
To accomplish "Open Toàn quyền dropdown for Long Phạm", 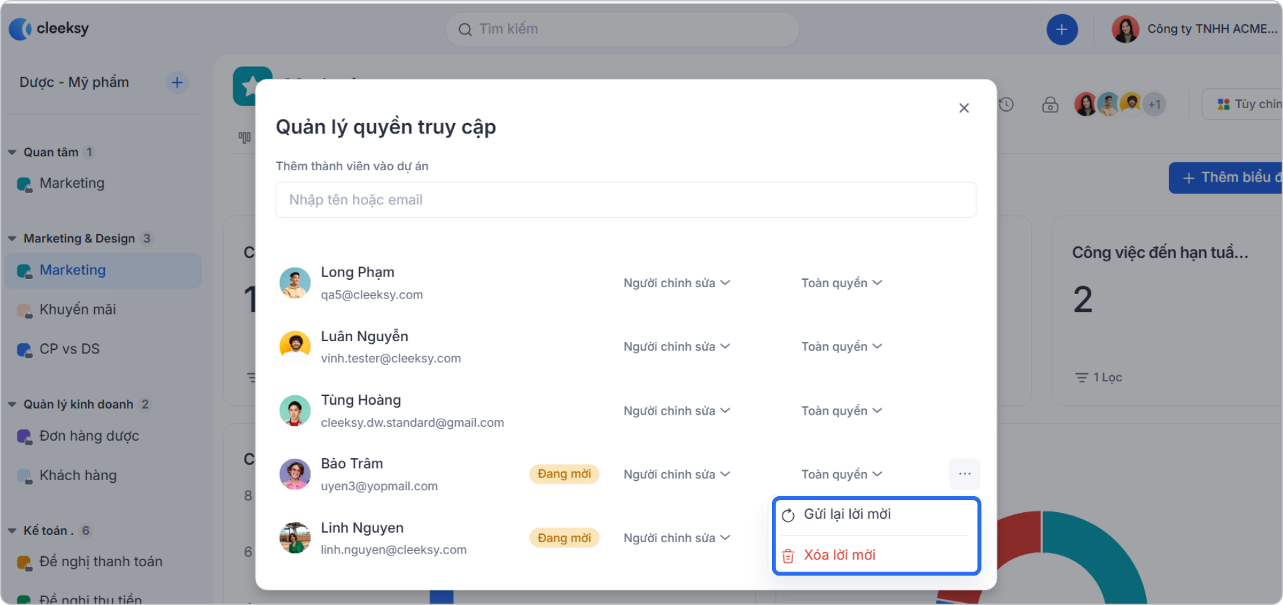I will [x=842, y=283].
